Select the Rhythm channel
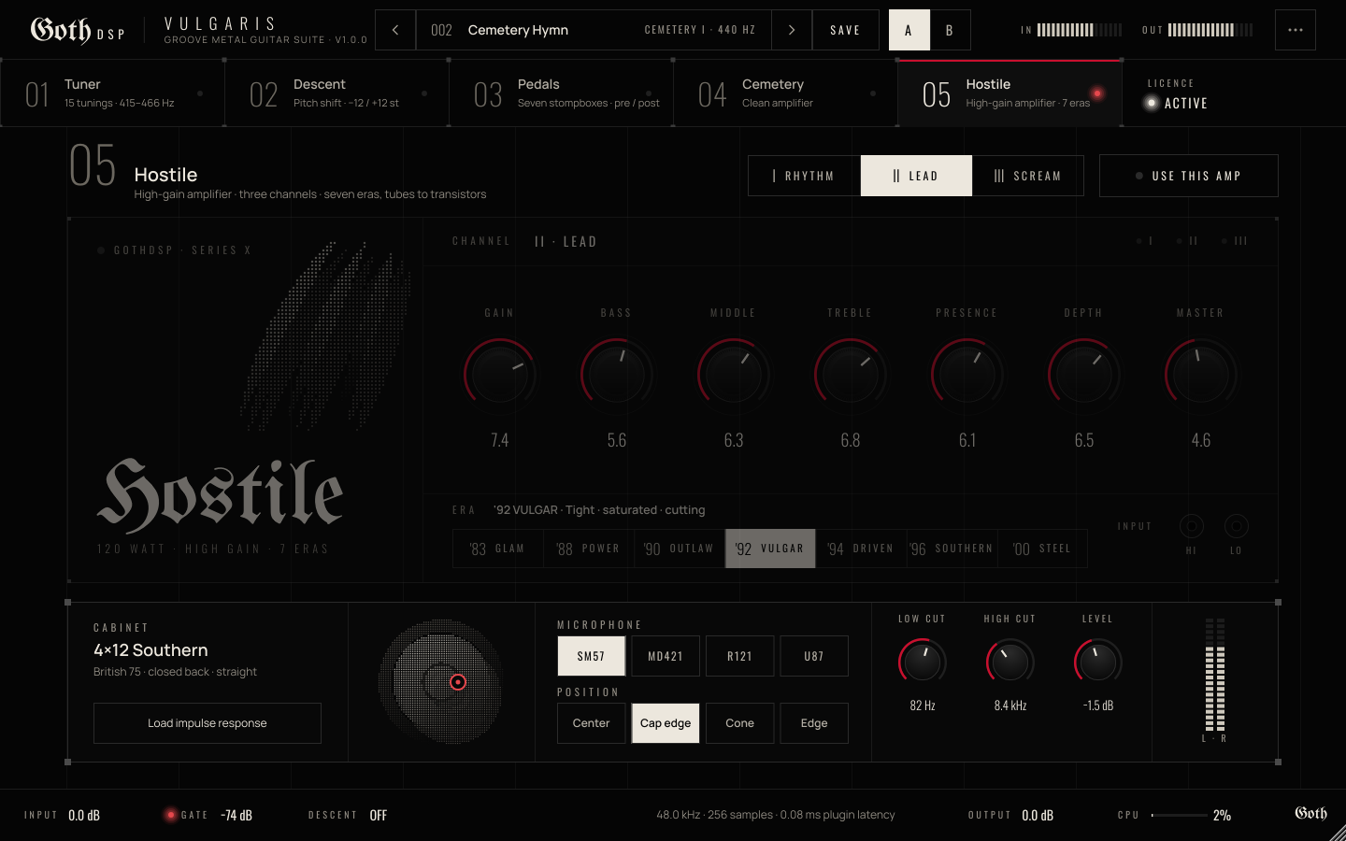Viewport: 1346px width, 841px height. (804, 176)
